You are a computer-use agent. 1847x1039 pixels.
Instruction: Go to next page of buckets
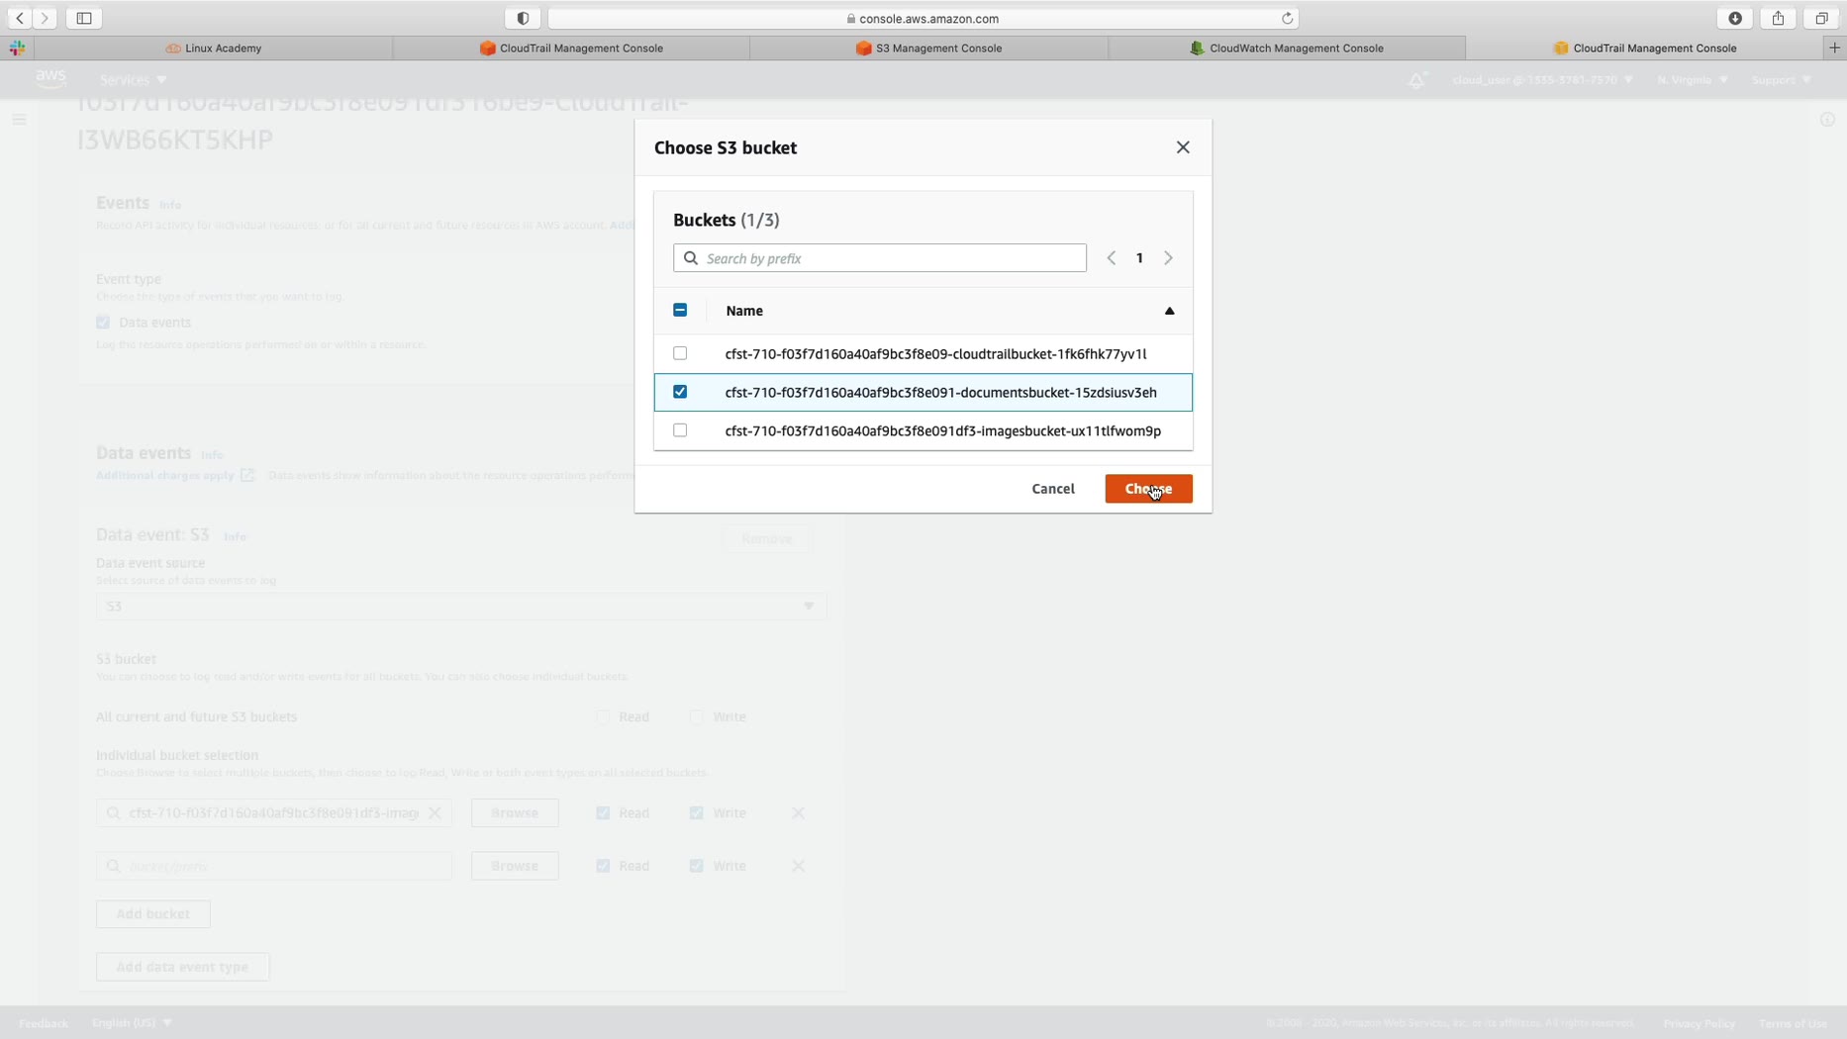click(x=1168, y=258)
